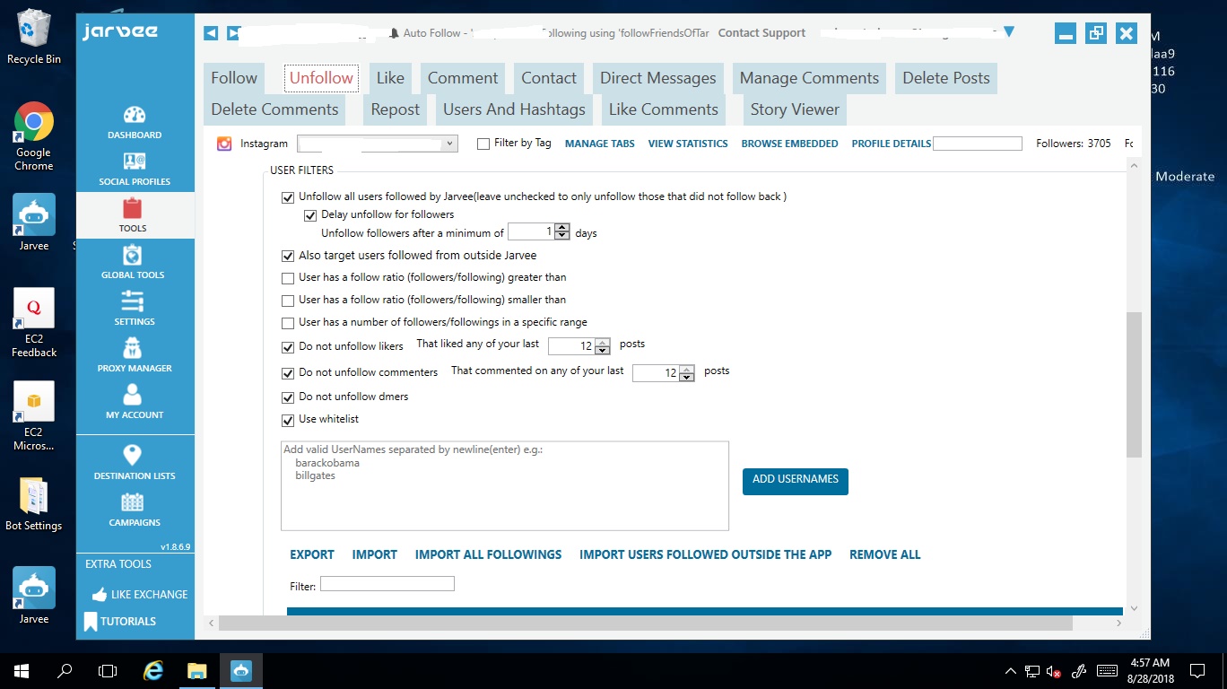Open MANAGE TABS link

coord(600,144)
